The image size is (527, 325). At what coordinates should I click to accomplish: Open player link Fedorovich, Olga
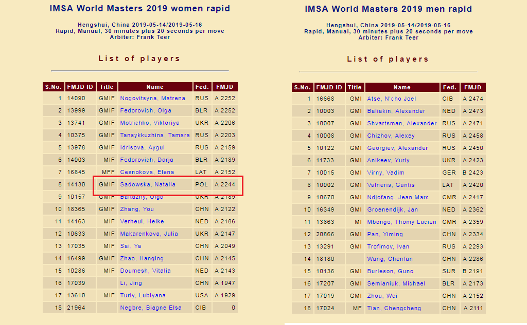[x=146, y=111]
